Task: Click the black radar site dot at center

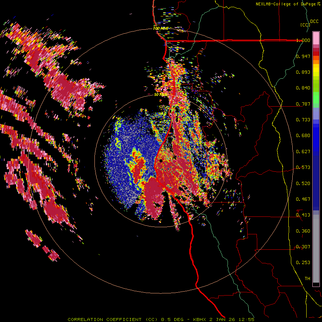Action: tap(161, 161)
